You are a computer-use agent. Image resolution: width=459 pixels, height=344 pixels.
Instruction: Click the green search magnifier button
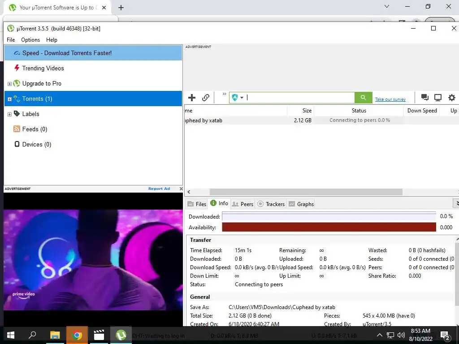tap(363, 98)
